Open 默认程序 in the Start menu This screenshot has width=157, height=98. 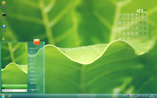pyautogui.click(x=32, y=79)
